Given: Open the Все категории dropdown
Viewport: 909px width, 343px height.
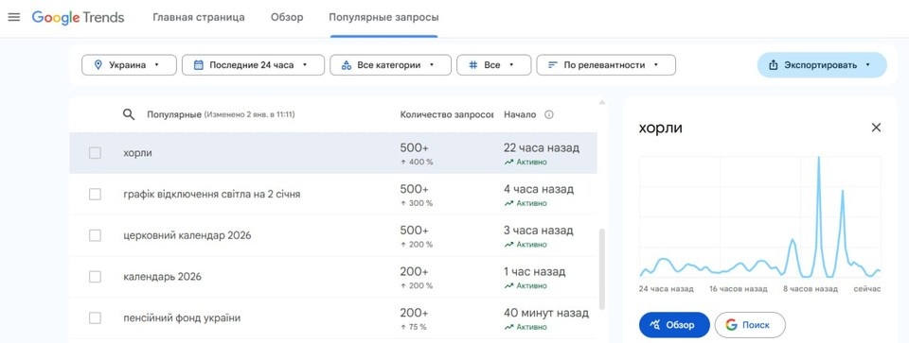Looking at the screenshot, I should [x=390, y=65].
